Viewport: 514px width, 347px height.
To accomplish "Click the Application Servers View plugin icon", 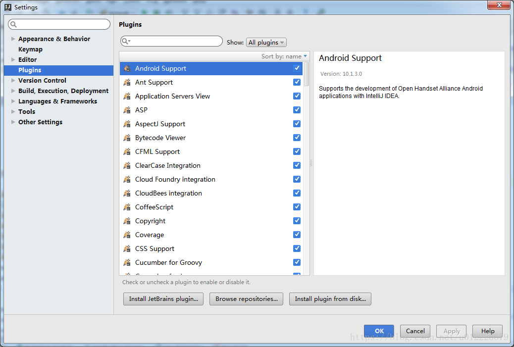I will coord(127,96).
